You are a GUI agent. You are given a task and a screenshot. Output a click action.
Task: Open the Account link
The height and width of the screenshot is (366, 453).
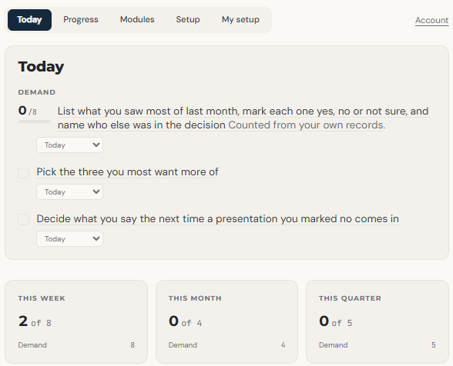[431, 20]
